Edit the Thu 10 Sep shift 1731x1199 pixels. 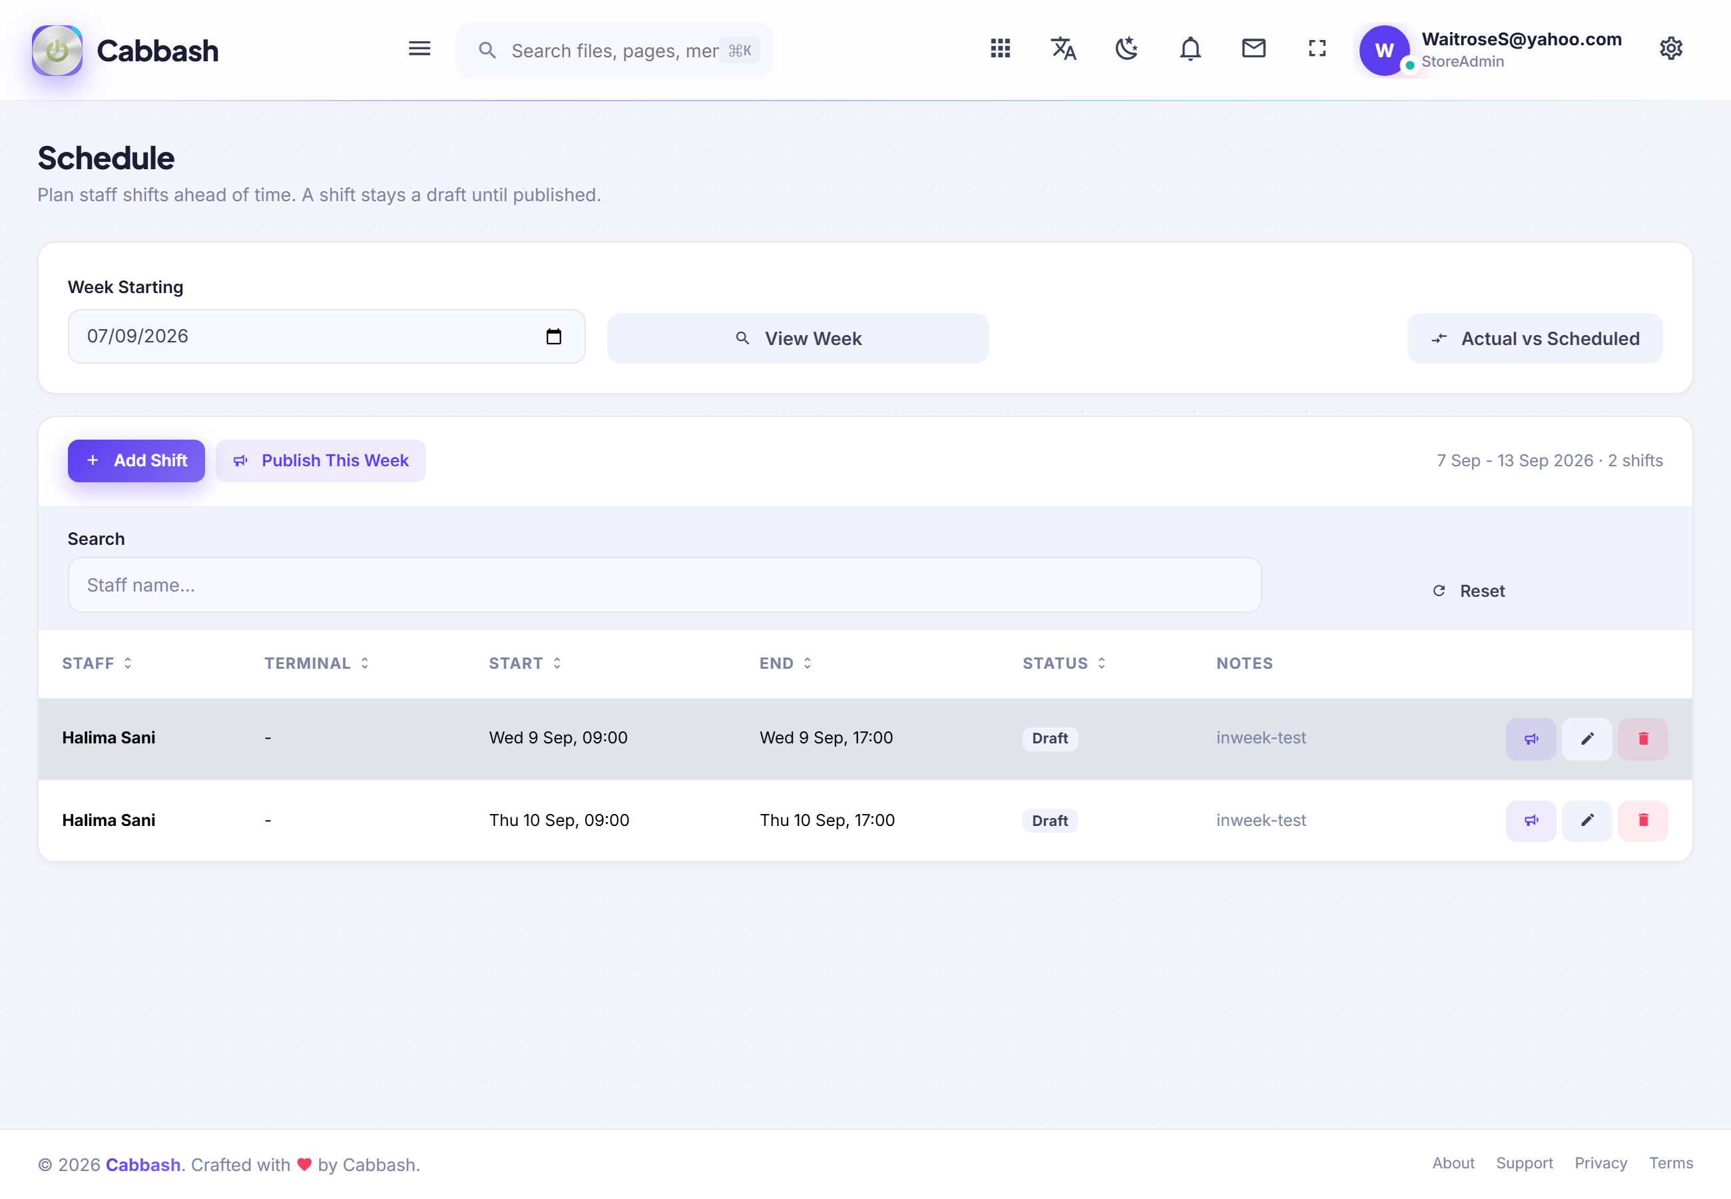click(1586, 821)
